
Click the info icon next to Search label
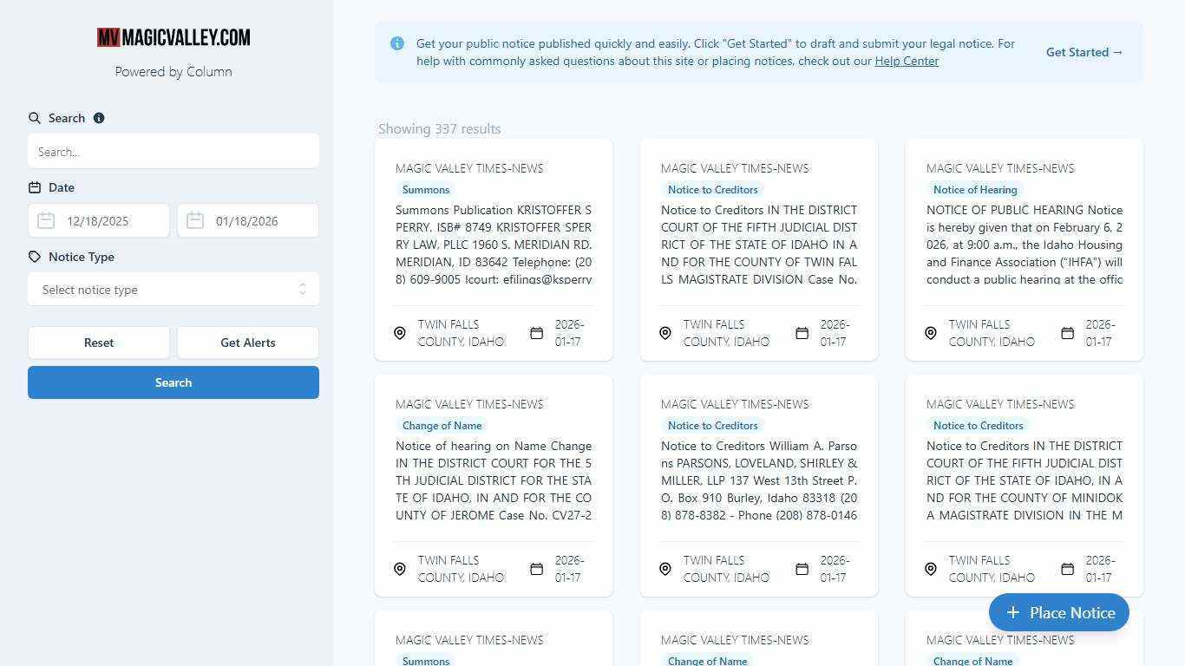(x=99, y=118)
